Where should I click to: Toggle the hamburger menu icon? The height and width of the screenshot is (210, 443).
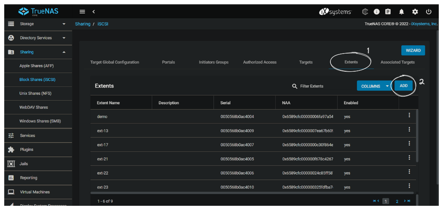tap(82, 12)
